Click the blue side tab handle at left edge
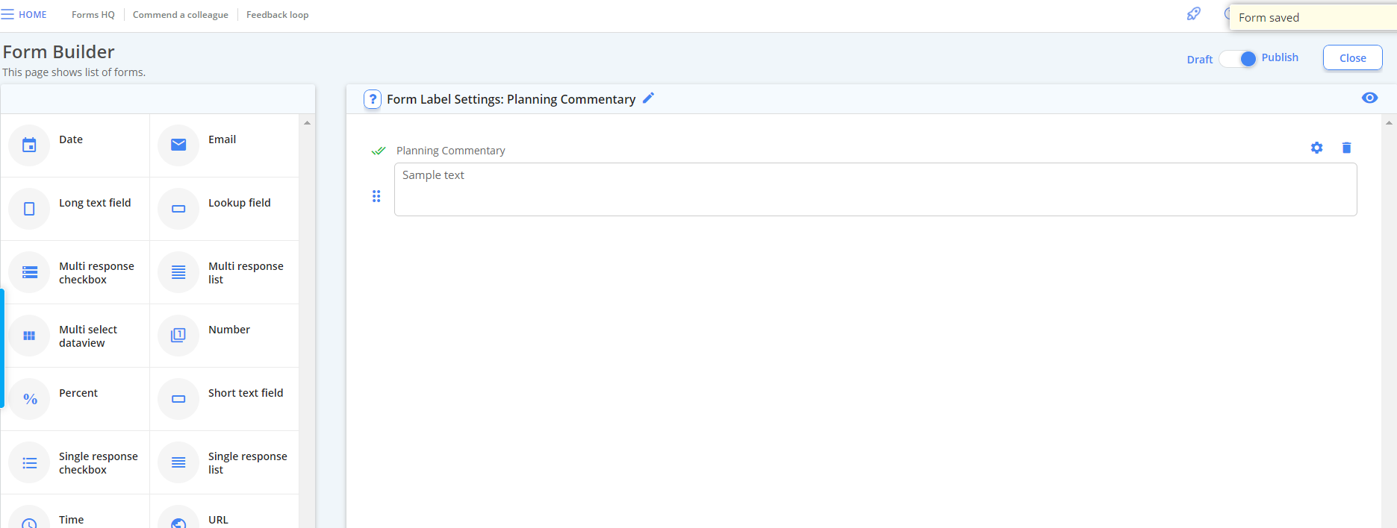The width and height of the screenshot is (1397, 528). [x=2, y=348]
